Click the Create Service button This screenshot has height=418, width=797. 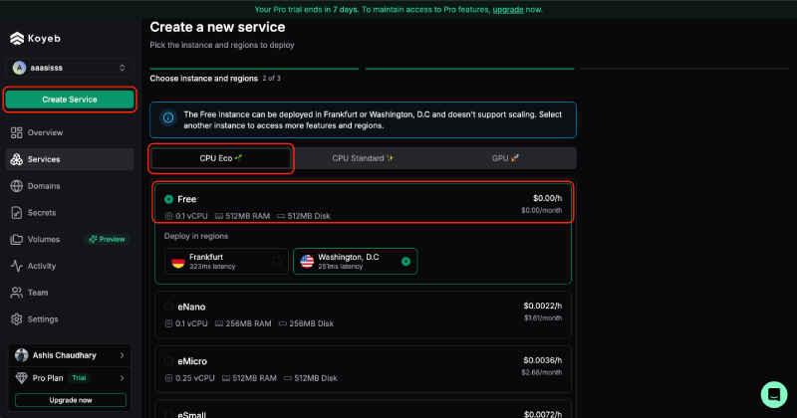pyautogui.click(x=70, y=100)
